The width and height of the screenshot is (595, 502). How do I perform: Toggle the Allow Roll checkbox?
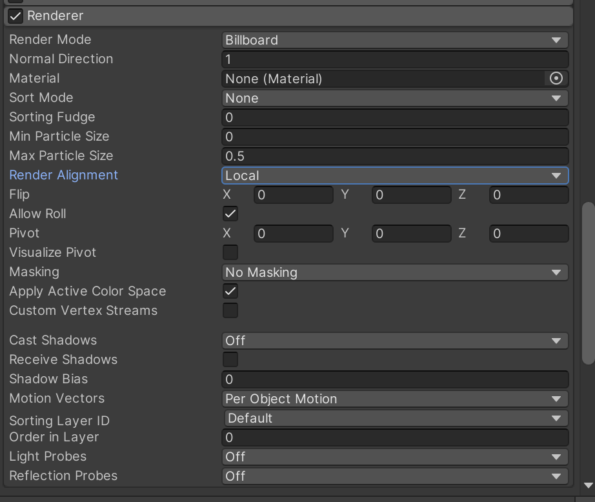point(230,214)
